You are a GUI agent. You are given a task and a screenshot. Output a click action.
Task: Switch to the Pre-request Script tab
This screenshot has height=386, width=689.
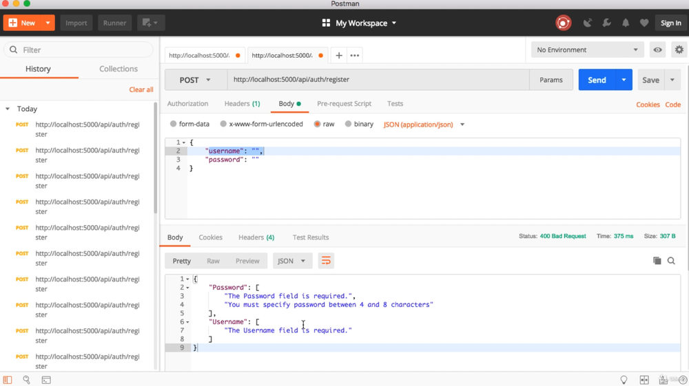coord(344,104)
